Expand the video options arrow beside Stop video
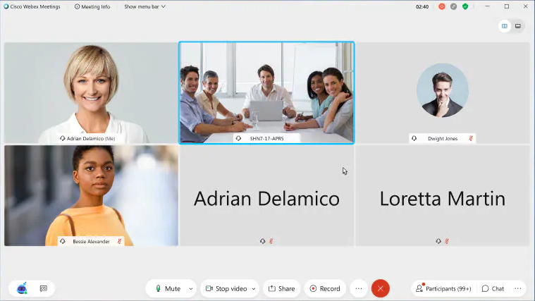 tap(254, 289)
